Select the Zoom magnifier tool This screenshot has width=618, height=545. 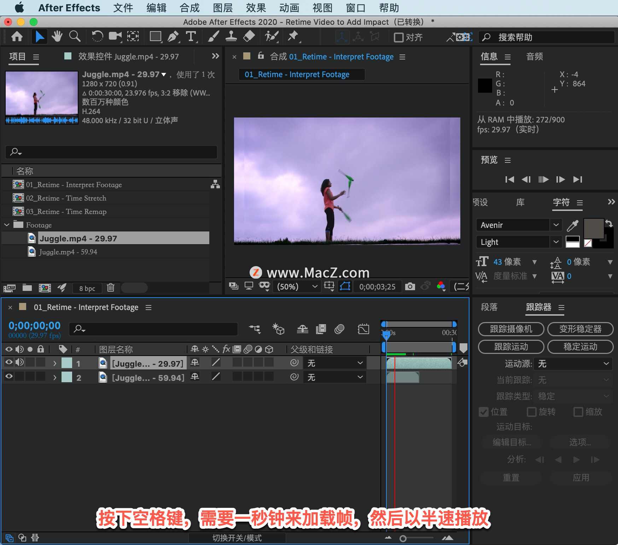75,36
